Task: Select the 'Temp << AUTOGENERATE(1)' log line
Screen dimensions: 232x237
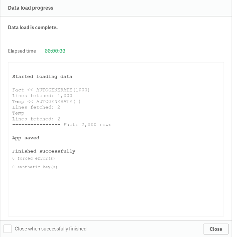Action: point(46,102)
